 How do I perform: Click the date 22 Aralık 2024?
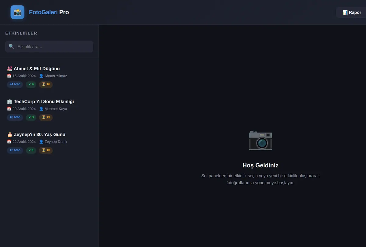click(x=24, y=142)
